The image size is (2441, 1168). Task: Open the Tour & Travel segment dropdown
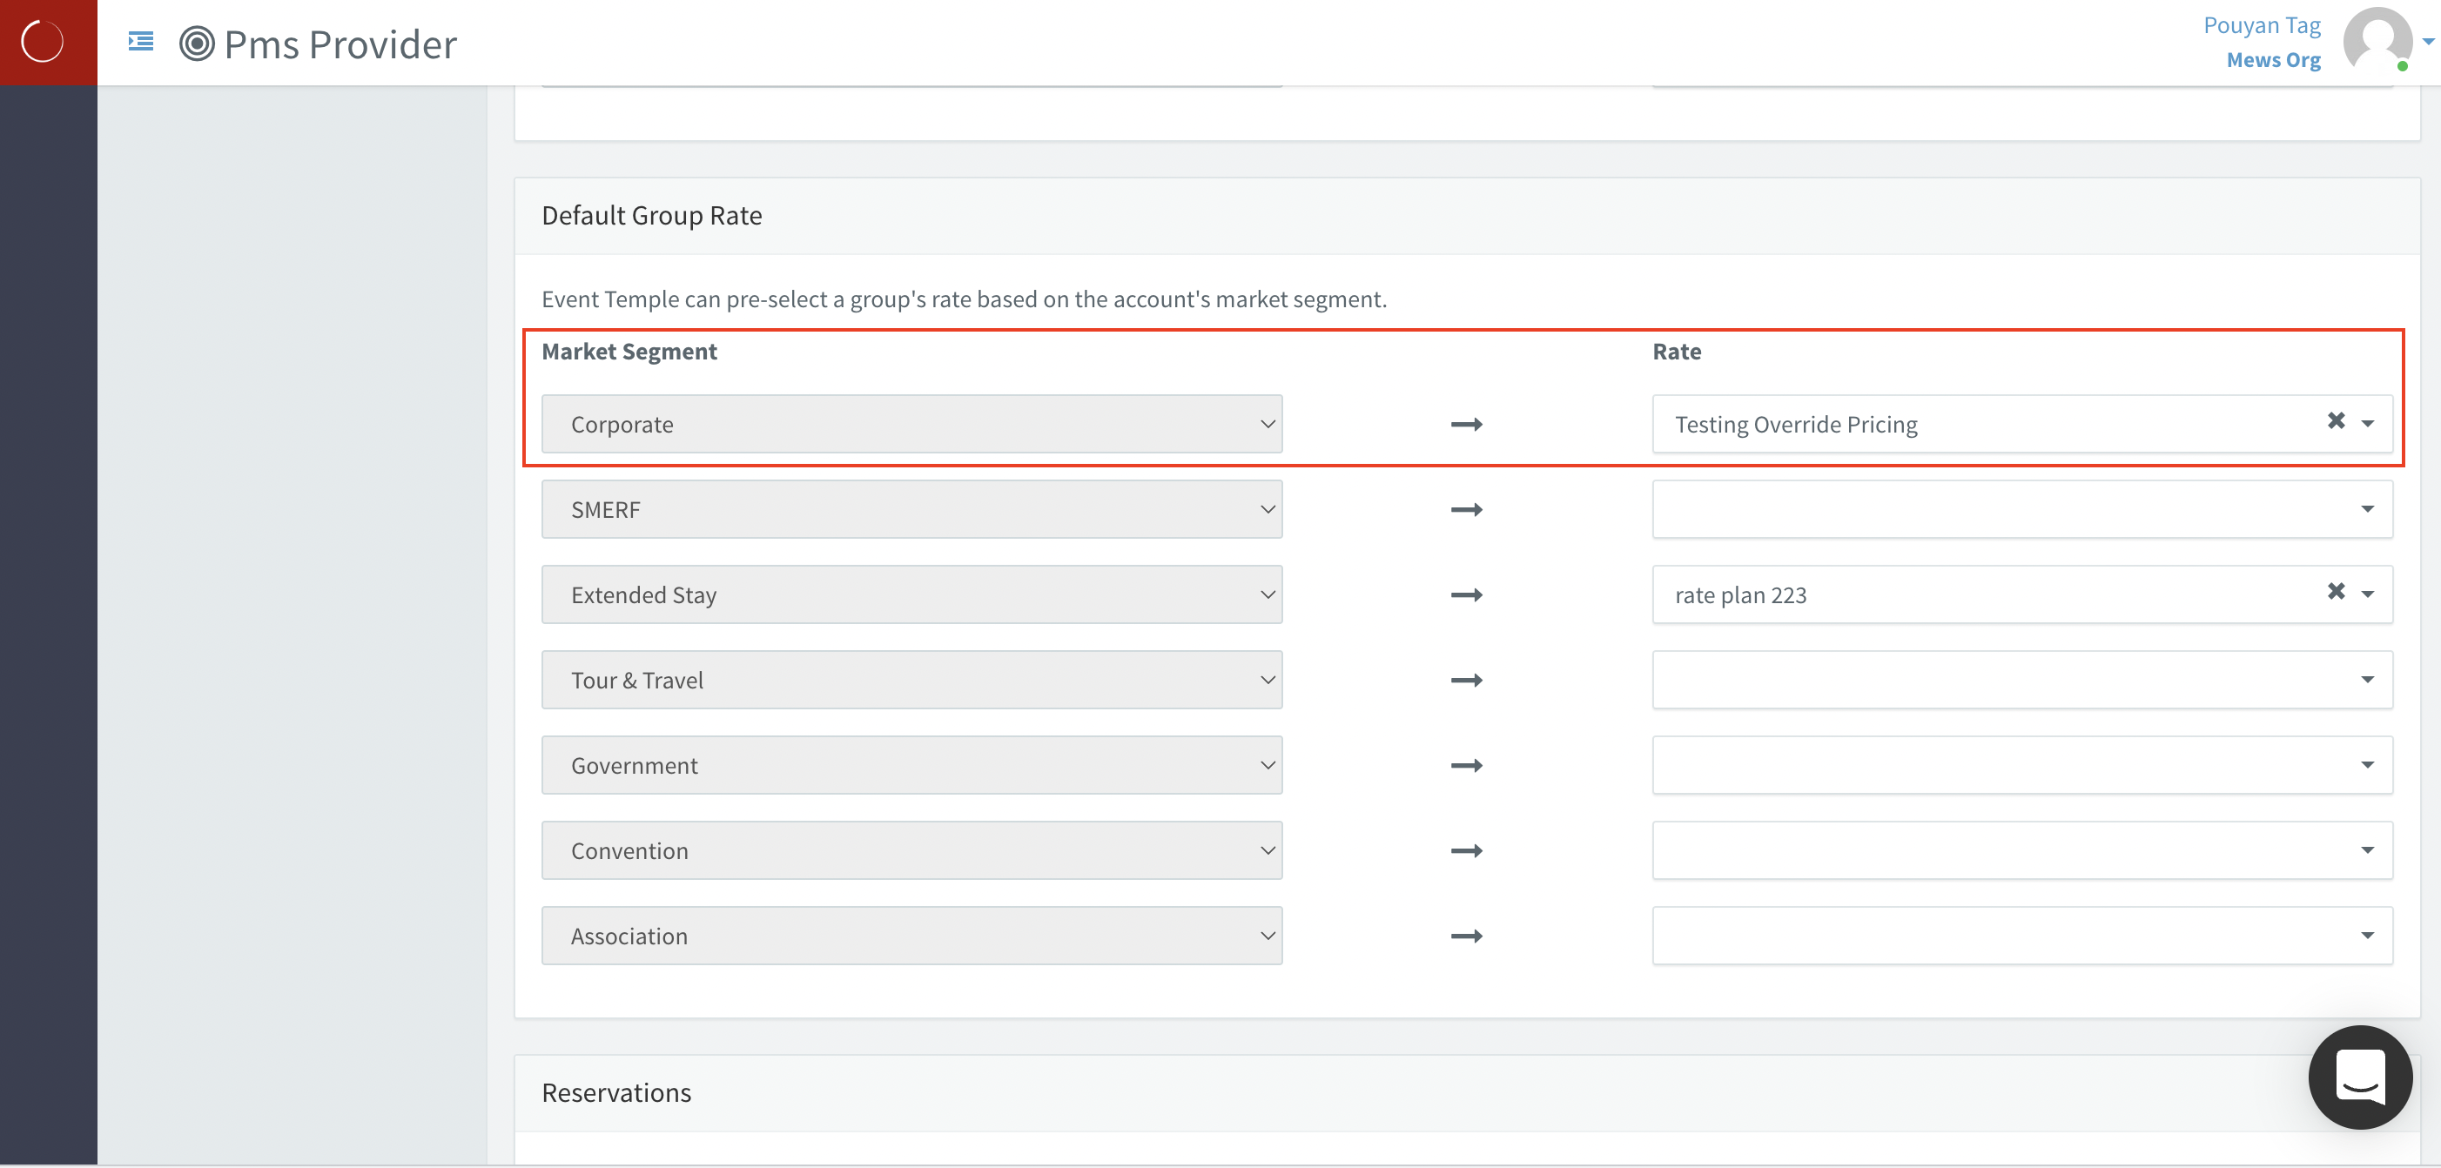[x=911, y=679]
